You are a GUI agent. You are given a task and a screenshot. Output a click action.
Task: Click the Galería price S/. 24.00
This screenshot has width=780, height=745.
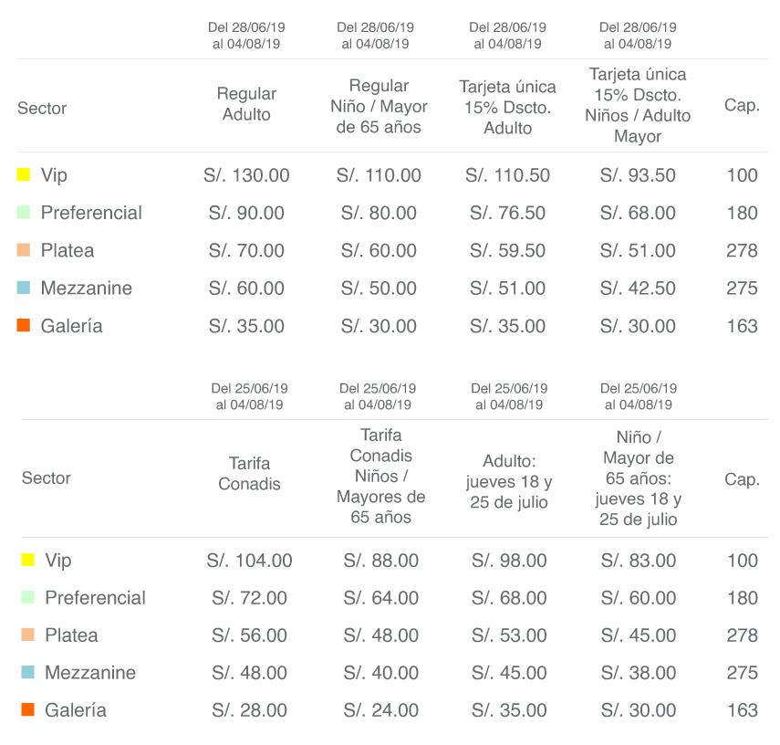pos(381,710)
